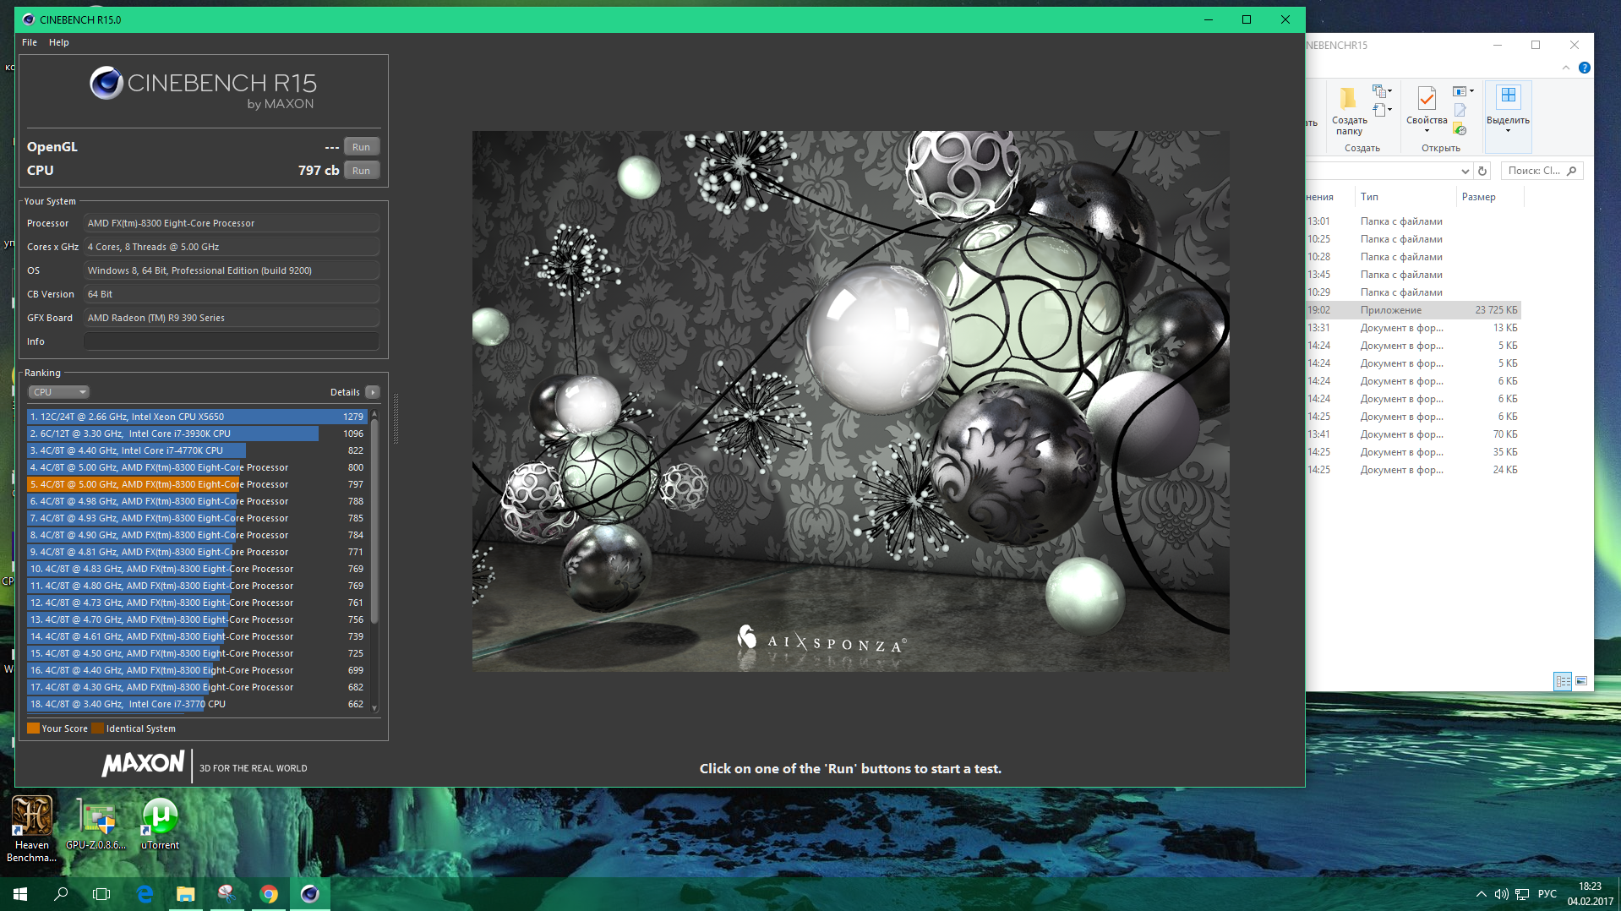Screen dimensions: 1621x911
Task: Open the New Item dropdown in Explorer ribbon
Action: click(1382, 91)
